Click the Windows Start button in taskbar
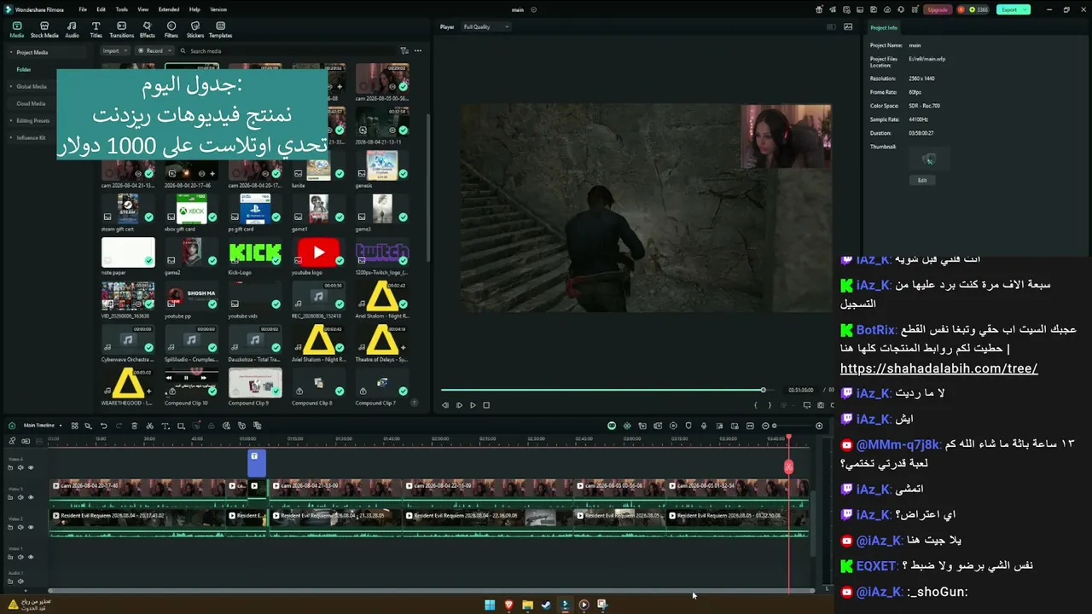This screenshot has height=614, width=1092. (490, 605)
